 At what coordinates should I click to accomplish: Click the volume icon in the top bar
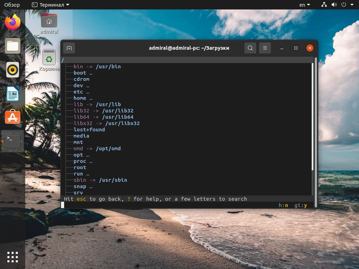click(x=333, y=5)
